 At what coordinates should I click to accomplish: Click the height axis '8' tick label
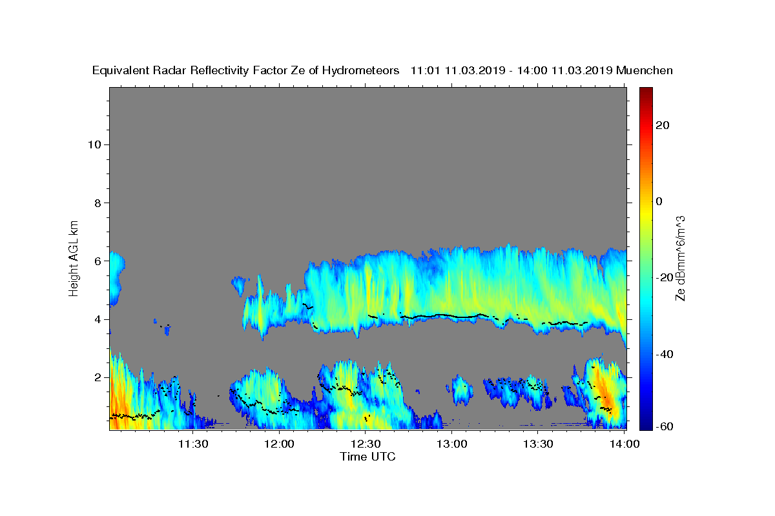pos(98,203)
